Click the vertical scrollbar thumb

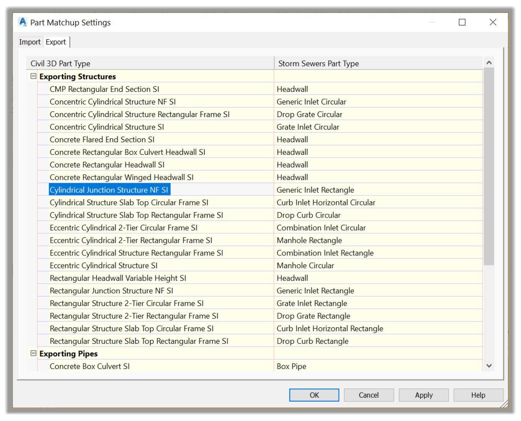(x=489, y=166)
